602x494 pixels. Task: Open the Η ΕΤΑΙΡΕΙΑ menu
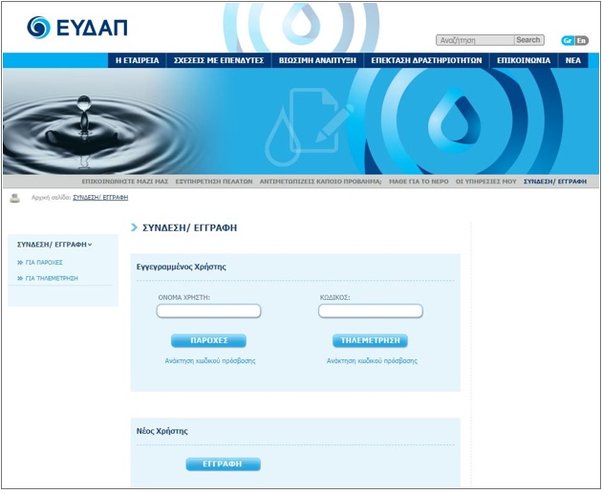point(137,59)
